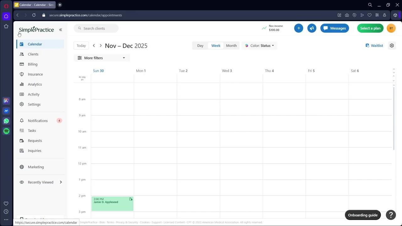
Task: Open calendar settings gear icon
Action: click(x=392, y=46)
